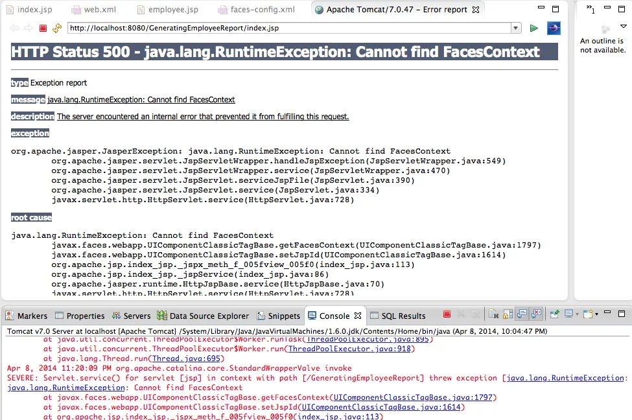Click the Display Selected Console icon

(568, 314)
